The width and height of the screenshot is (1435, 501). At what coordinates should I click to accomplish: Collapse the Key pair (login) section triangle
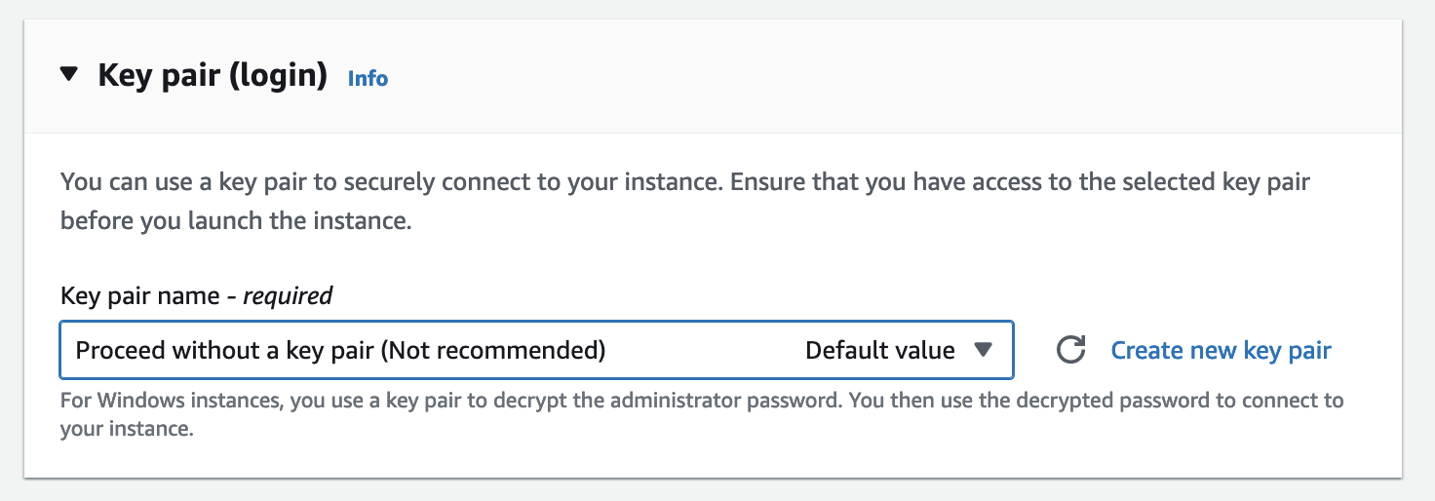tap(68, 75)
